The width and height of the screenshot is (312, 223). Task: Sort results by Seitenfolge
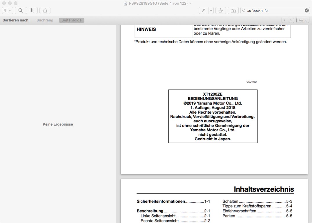(x=72, y=20)
